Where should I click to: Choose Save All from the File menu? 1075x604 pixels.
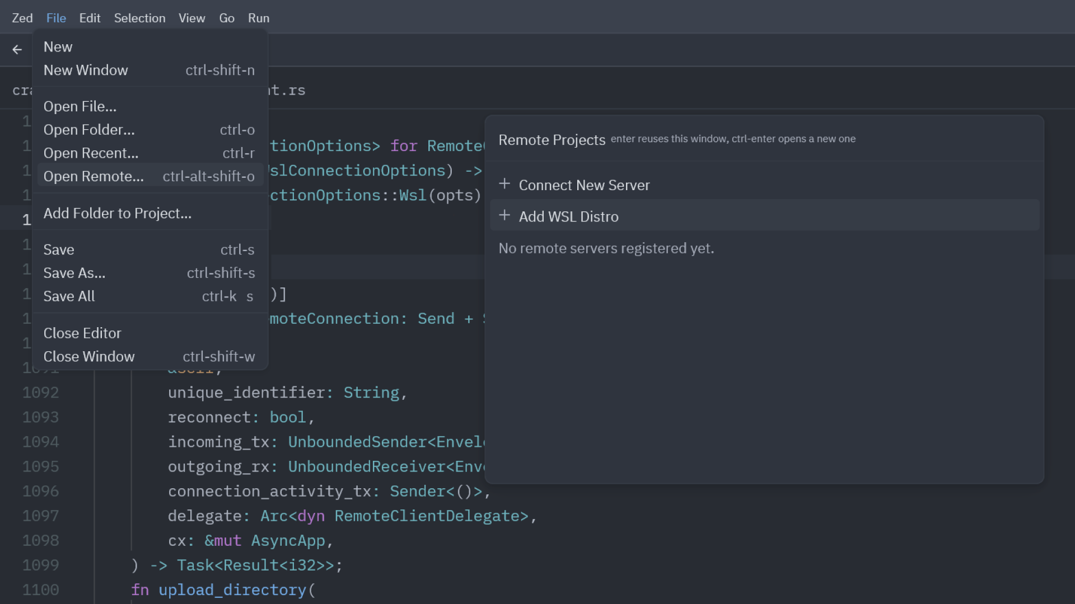[x=69, y=296]
